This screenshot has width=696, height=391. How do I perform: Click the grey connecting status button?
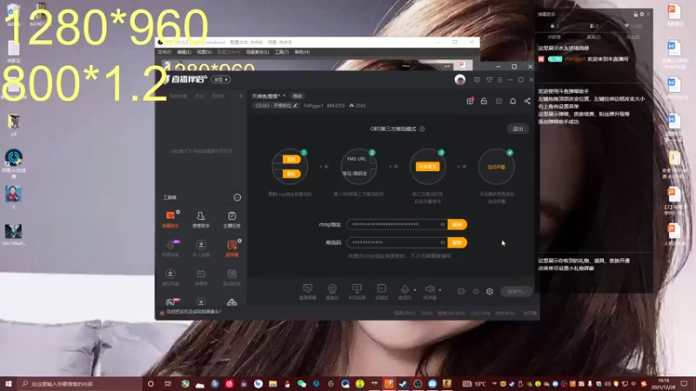tap(516, 291)
